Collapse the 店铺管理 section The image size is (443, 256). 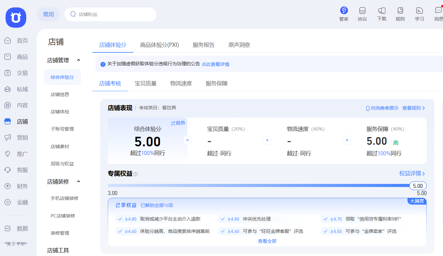78,60
